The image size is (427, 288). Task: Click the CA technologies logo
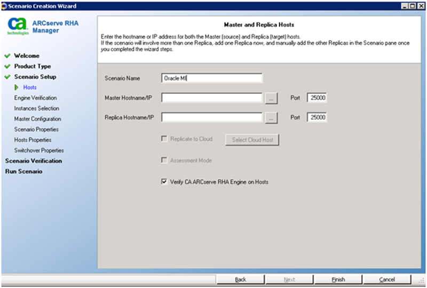coord(18,27)
